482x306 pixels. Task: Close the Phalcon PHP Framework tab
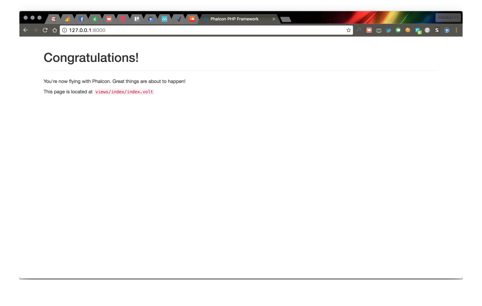point(274,19)
